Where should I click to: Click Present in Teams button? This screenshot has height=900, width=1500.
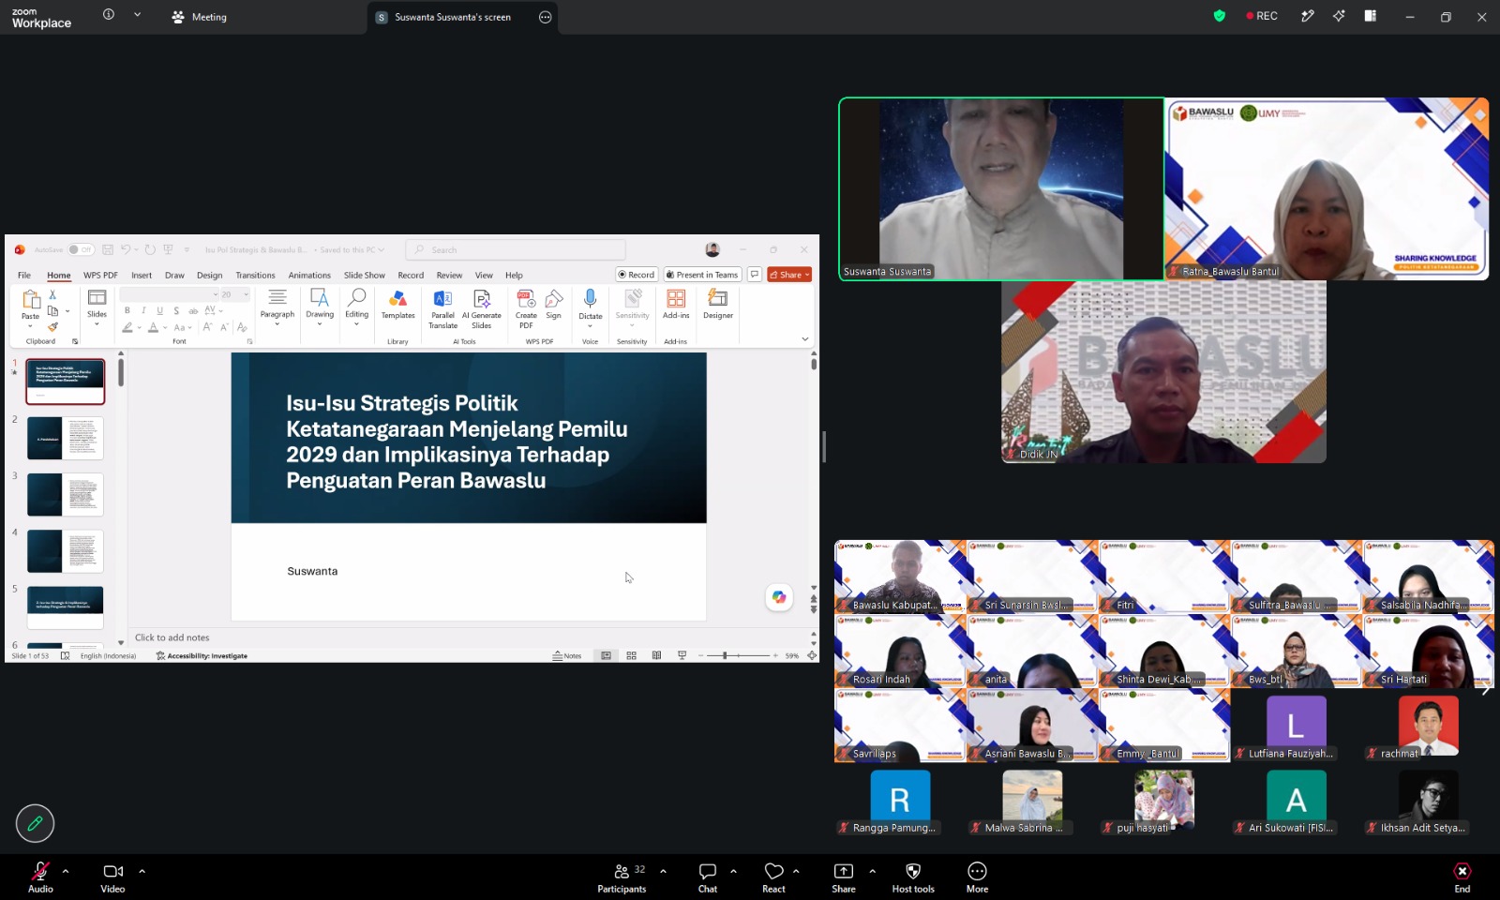pyautogui.click(x=702, y=275)
